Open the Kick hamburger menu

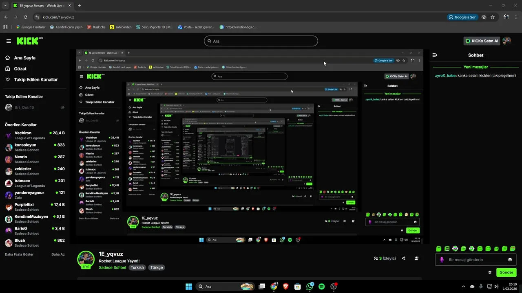coord(9,41)
